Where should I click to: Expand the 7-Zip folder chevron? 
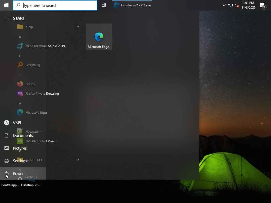[78, 27]
